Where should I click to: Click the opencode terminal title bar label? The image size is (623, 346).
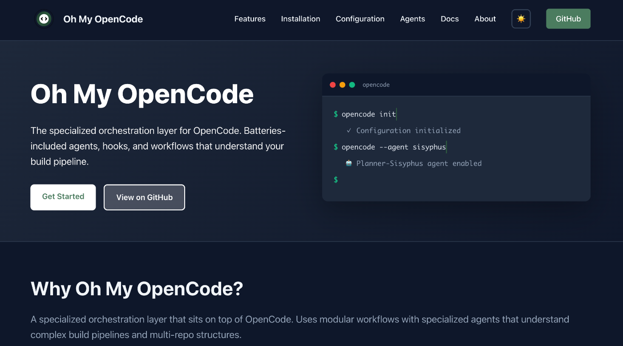click(x=376, y=84)
